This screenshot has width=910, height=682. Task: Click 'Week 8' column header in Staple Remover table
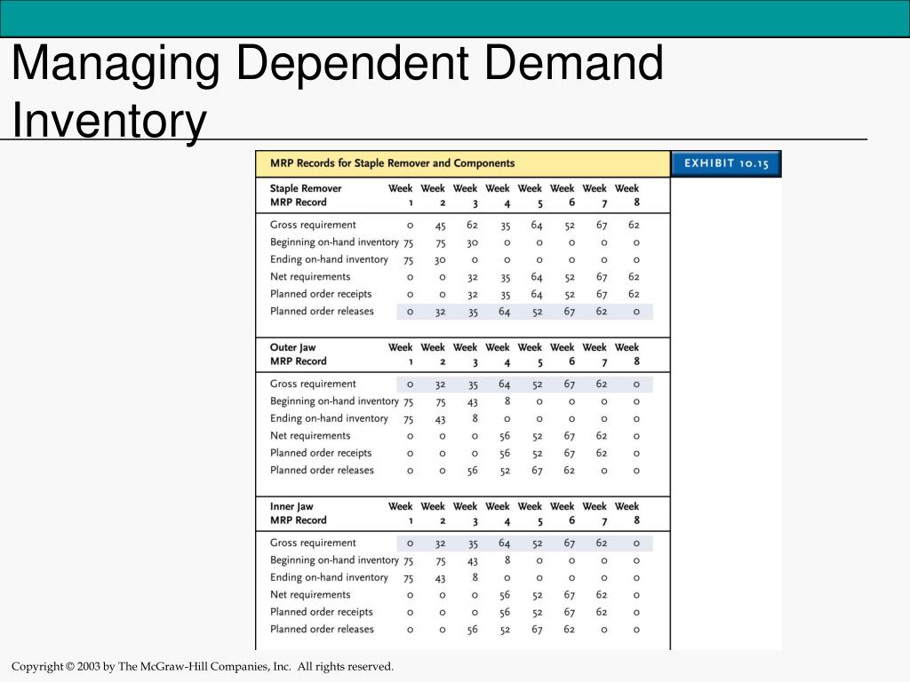627,195
